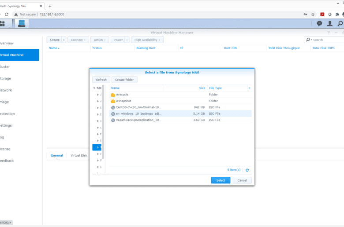Open Settings in the sidebar
Image resolution: width=344 pixels, height=227 pixels.
pos(6,125)
